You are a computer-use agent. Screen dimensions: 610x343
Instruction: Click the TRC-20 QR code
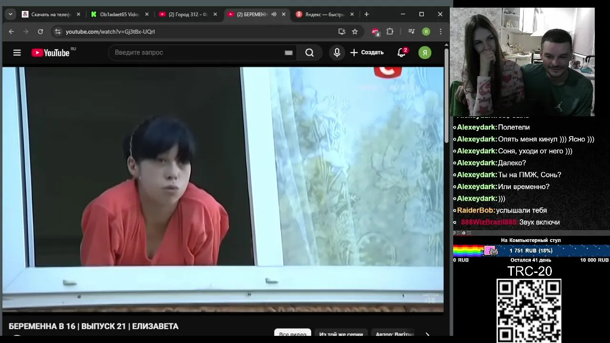tap(529, 311)
